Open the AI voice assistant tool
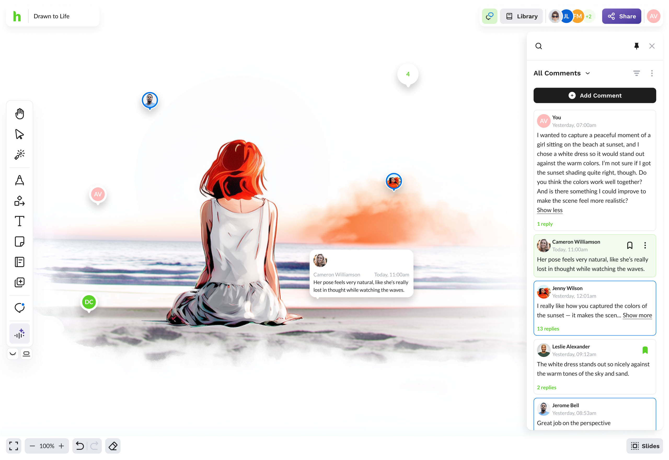This screenshot has width=669, height=460. (20, 333)
